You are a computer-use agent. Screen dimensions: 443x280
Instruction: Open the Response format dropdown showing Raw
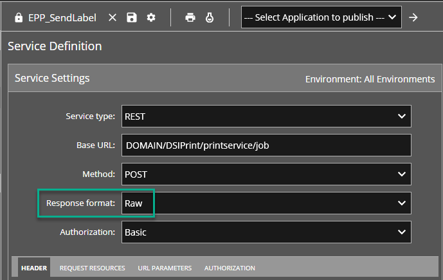tap(266, 203)
